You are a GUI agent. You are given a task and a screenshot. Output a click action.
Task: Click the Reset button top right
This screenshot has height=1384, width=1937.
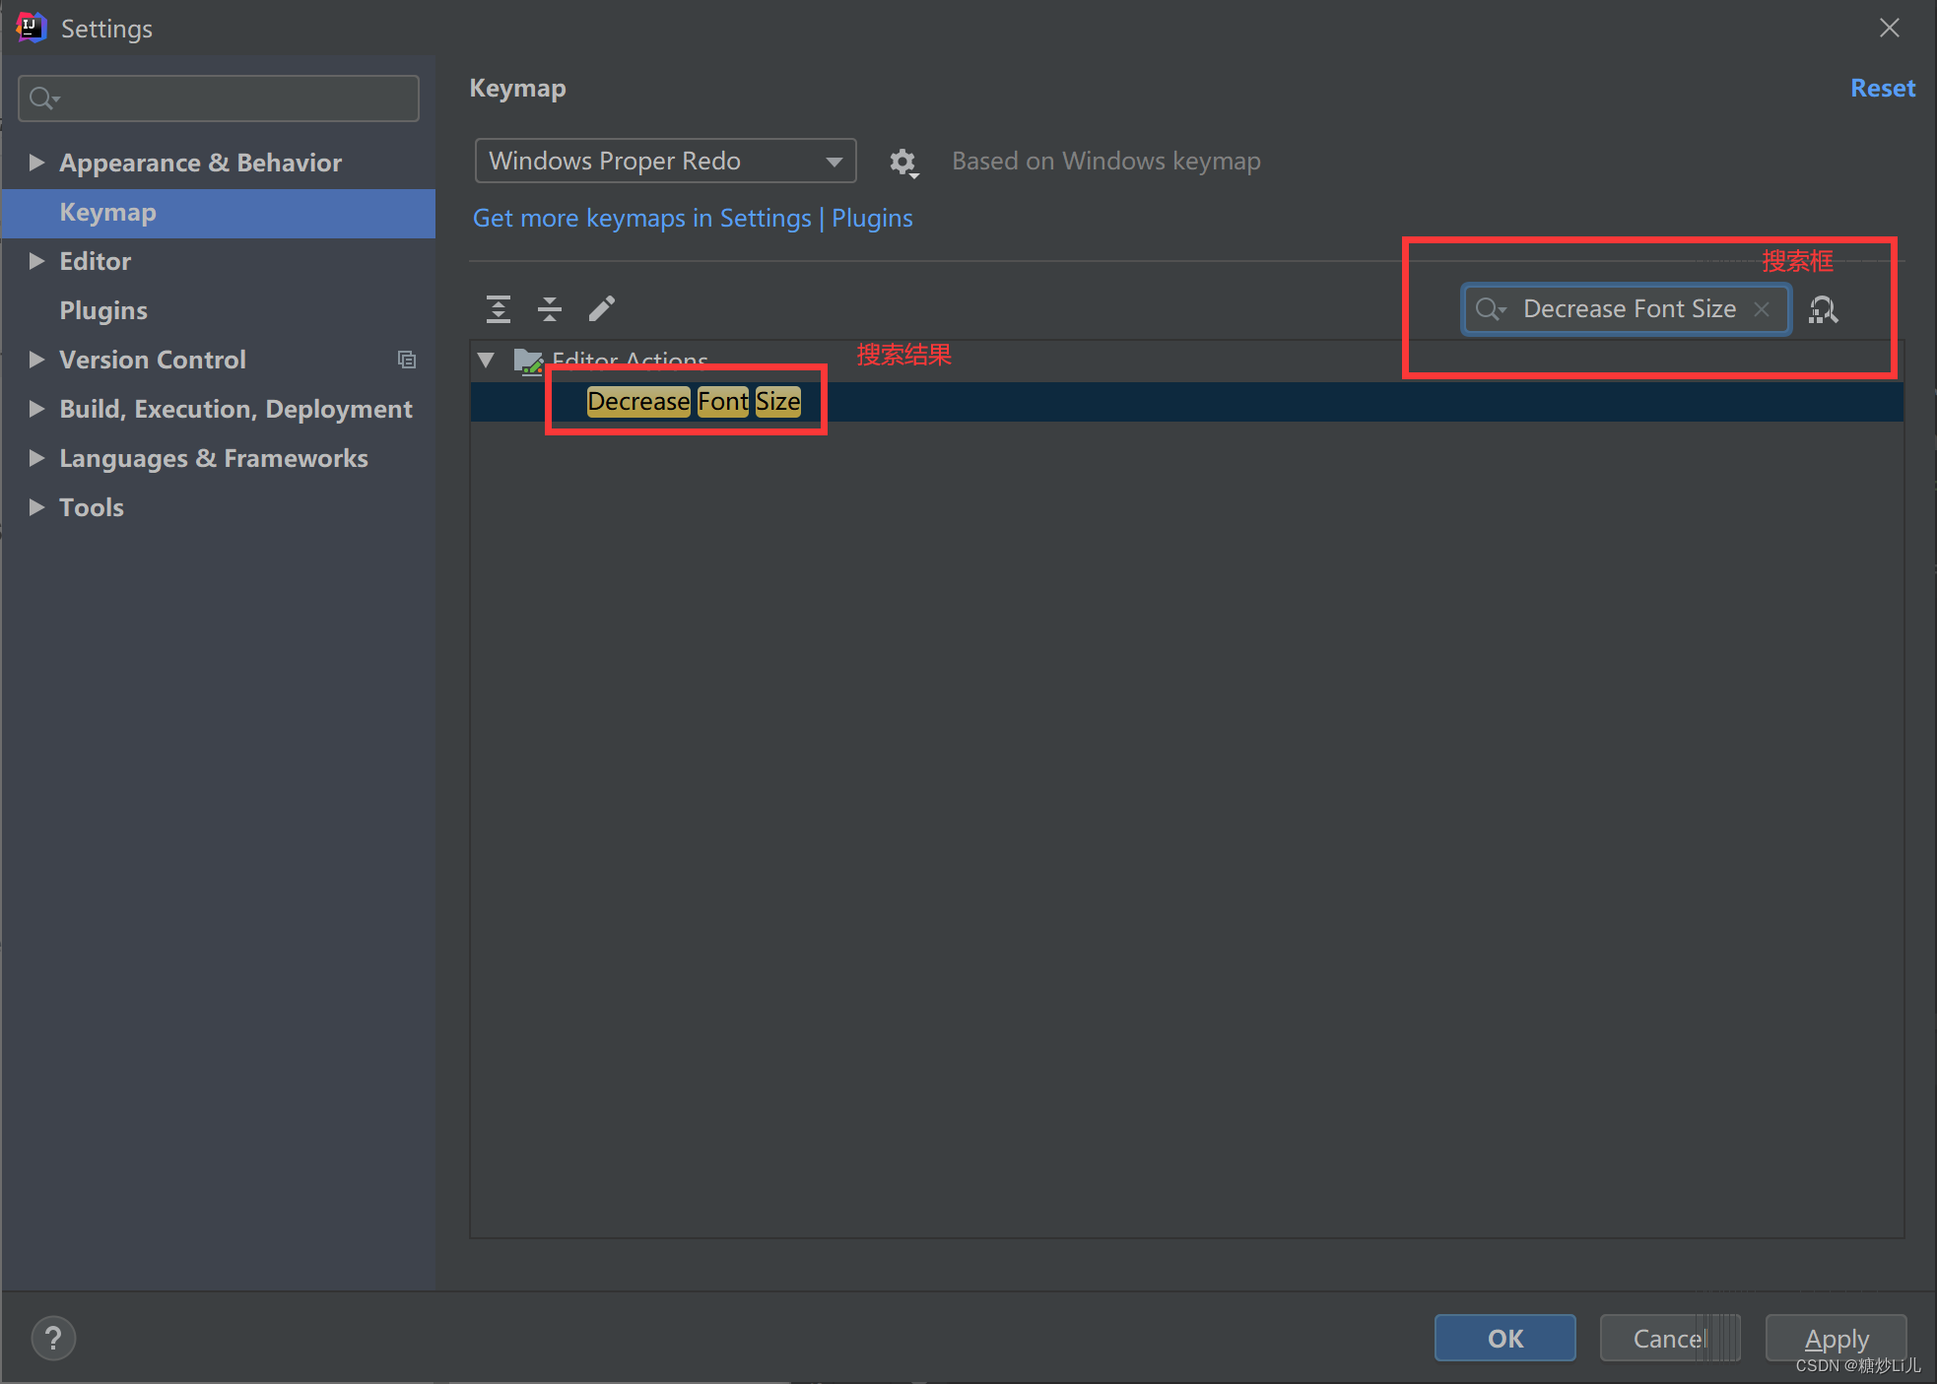(1883, 87)
